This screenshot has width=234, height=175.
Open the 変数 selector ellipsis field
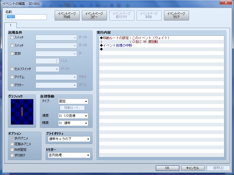tap(56, 54)
